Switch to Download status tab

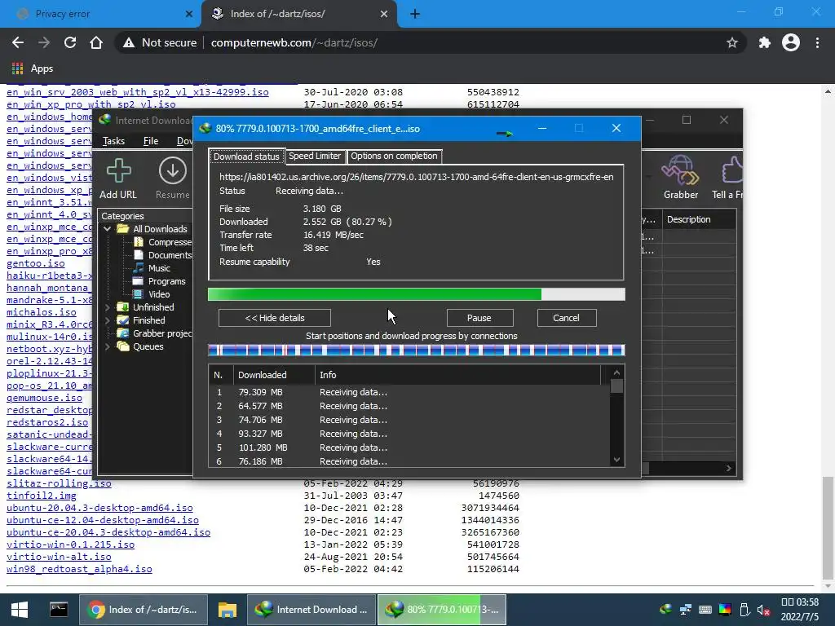[x=246, y=156]
